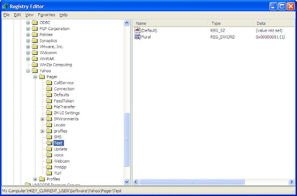Image resolution: width=297 pixels, height=196 pixels.
Task: Click the IMVironments folder icon
Action: tap(49, 119)
